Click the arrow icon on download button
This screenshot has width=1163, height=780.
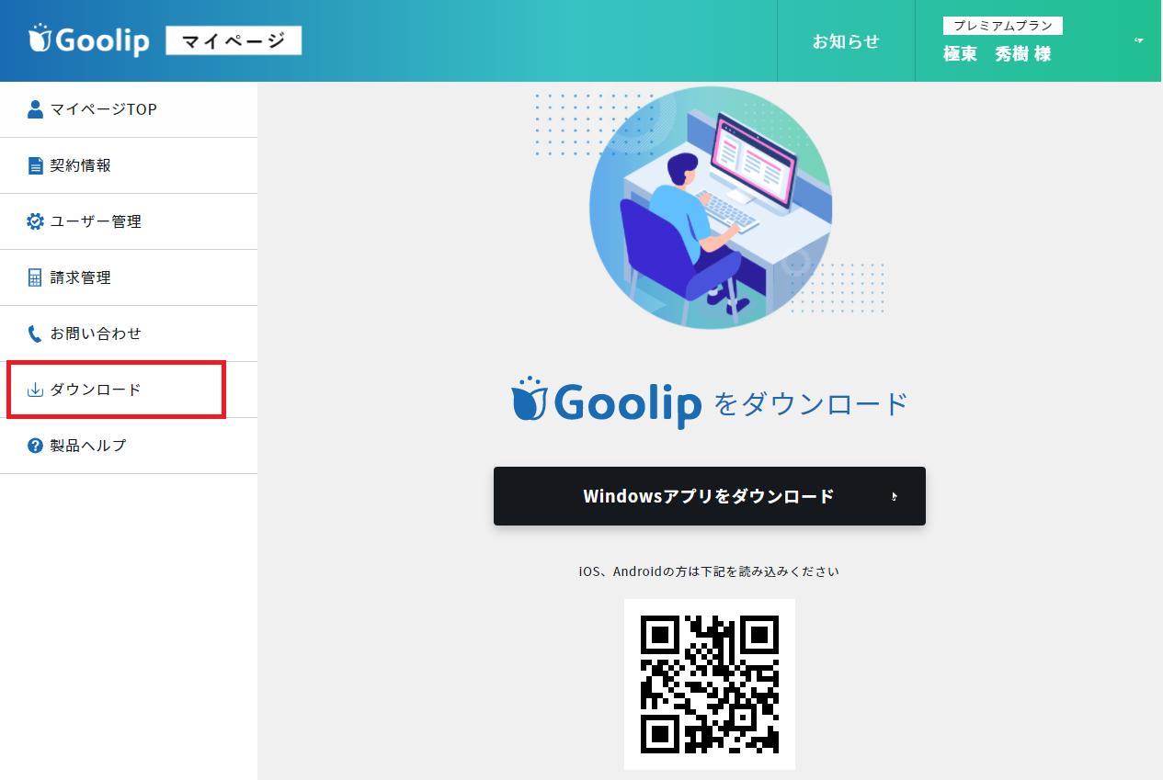(x=895, y=496)
